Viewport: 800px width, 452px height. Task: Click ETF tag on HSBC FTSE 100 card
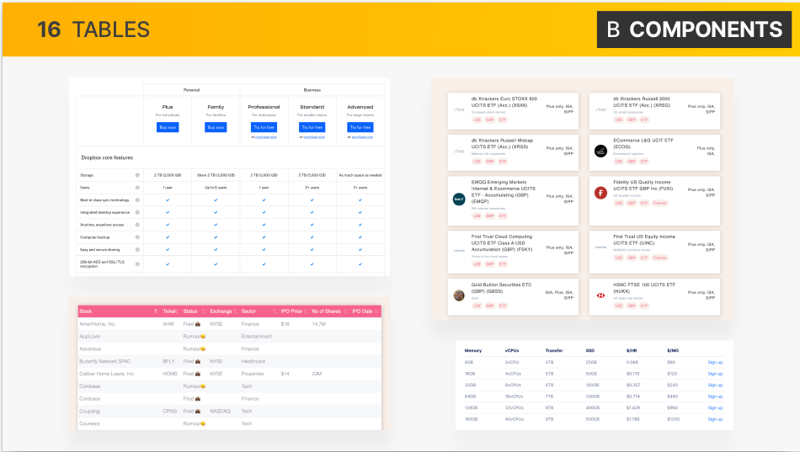point(644,306)
